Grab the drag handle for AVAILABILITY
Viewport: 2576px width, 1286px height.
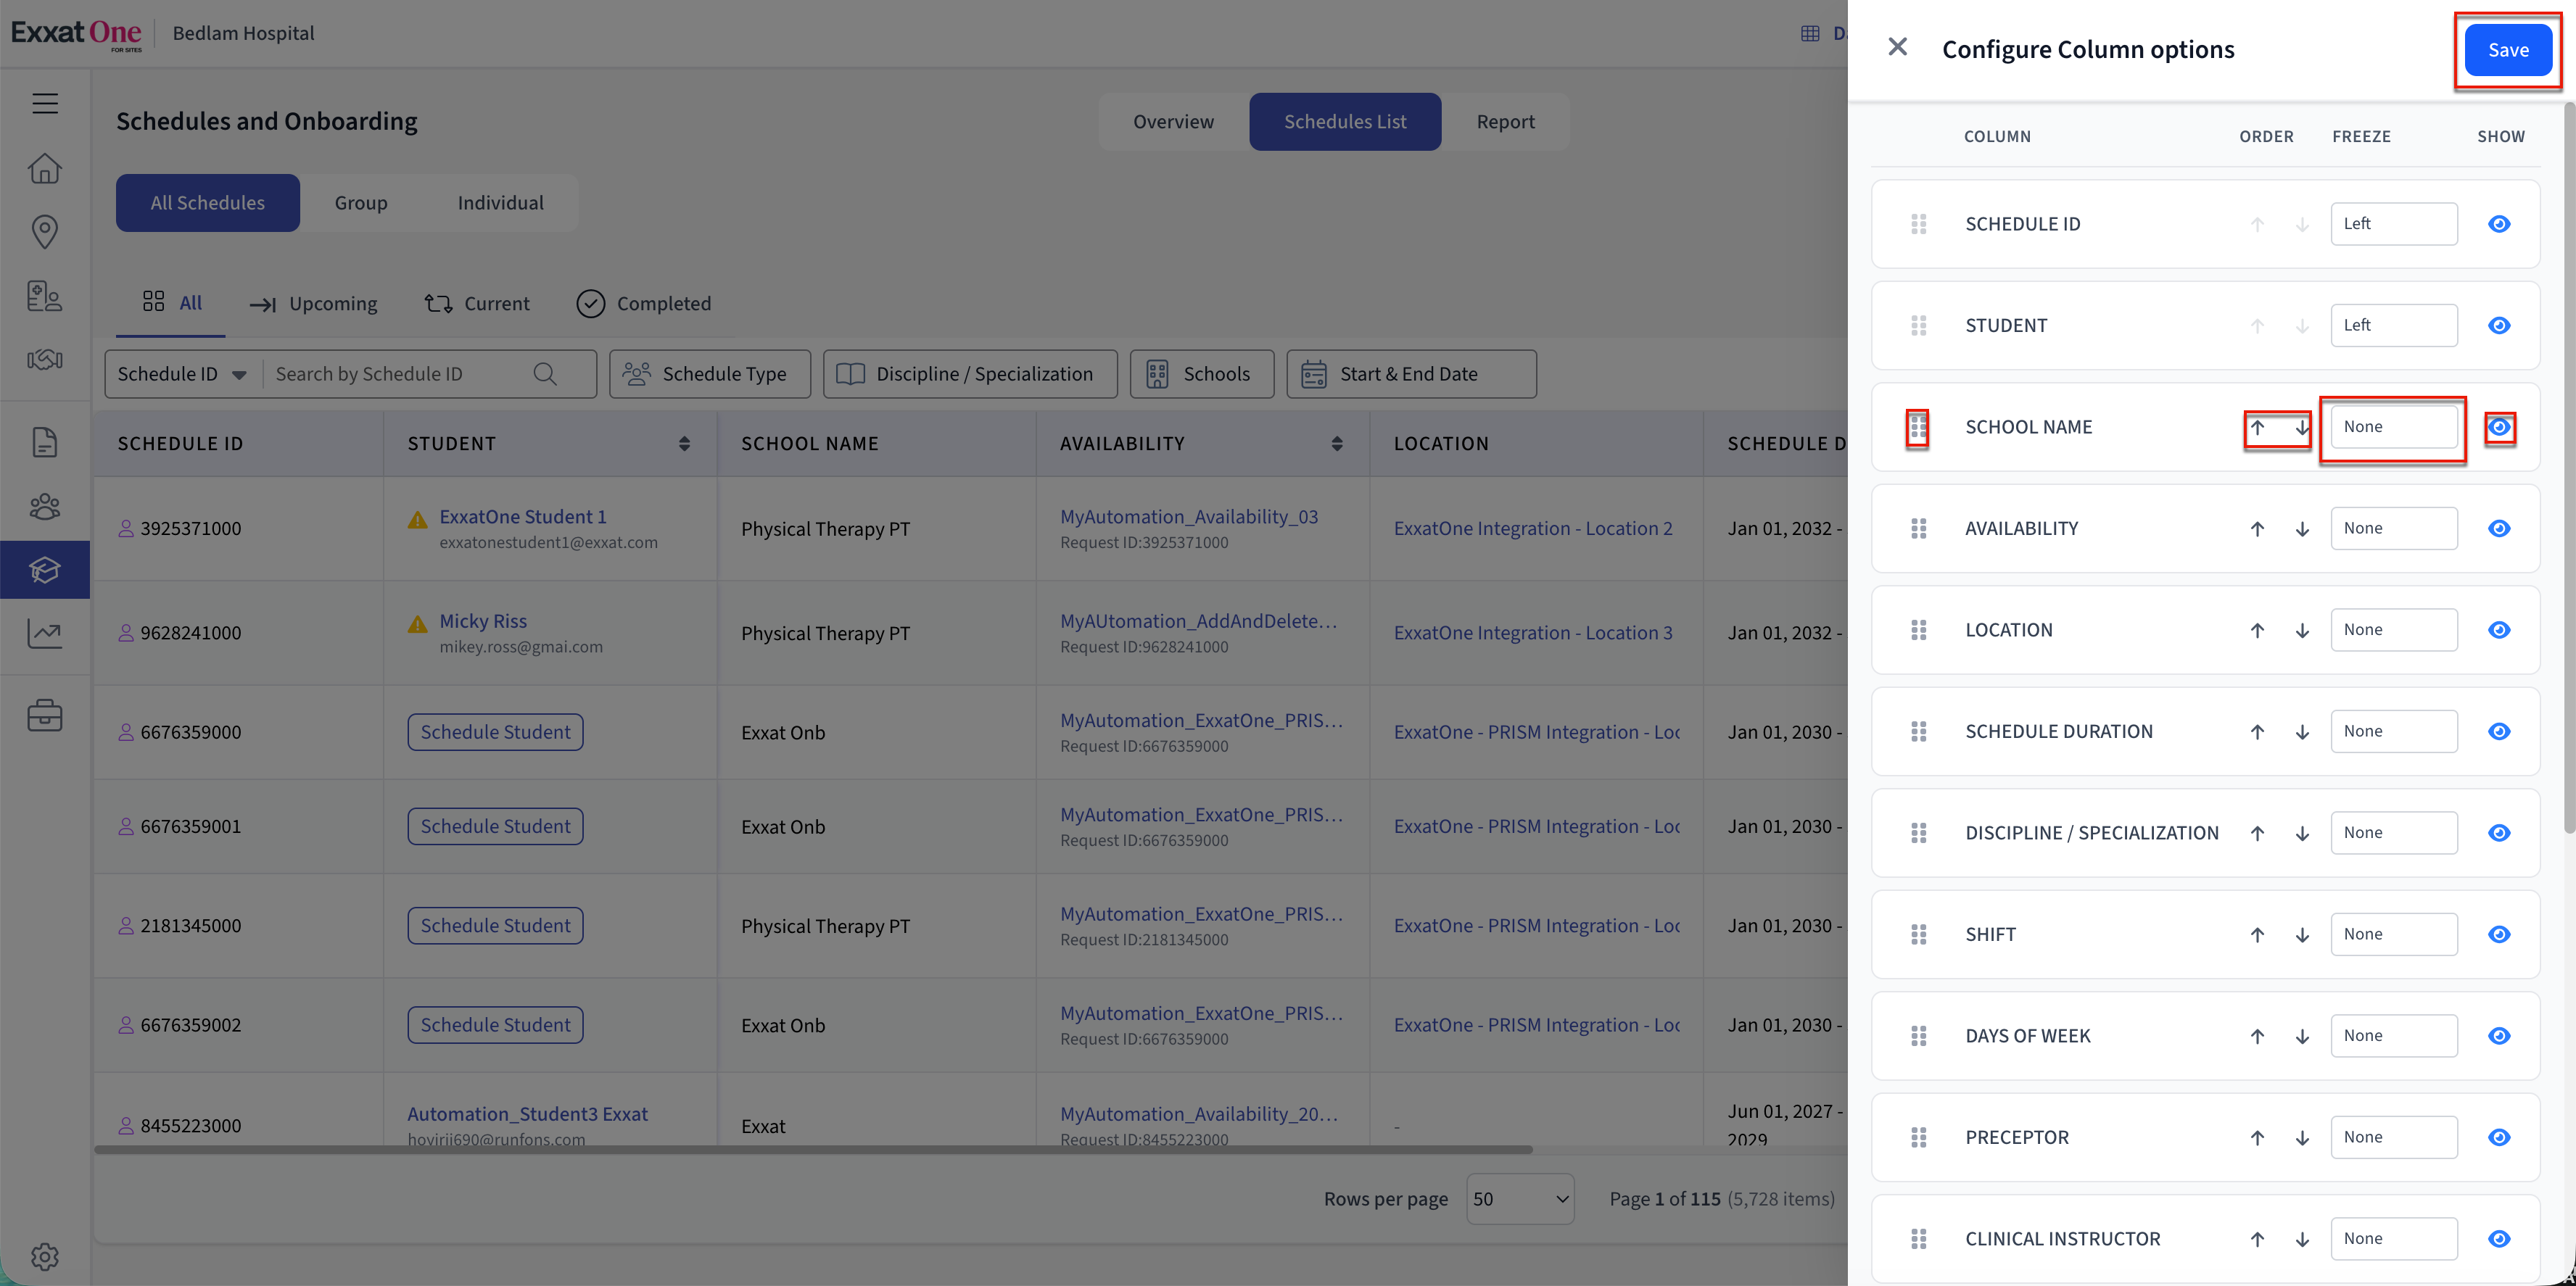tap(1918, 528)
